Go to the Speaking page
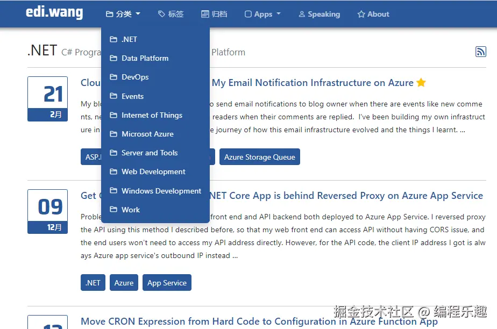The width and height of the screenshot is (497, 329). pyautogui.click(x=319, y=14)
